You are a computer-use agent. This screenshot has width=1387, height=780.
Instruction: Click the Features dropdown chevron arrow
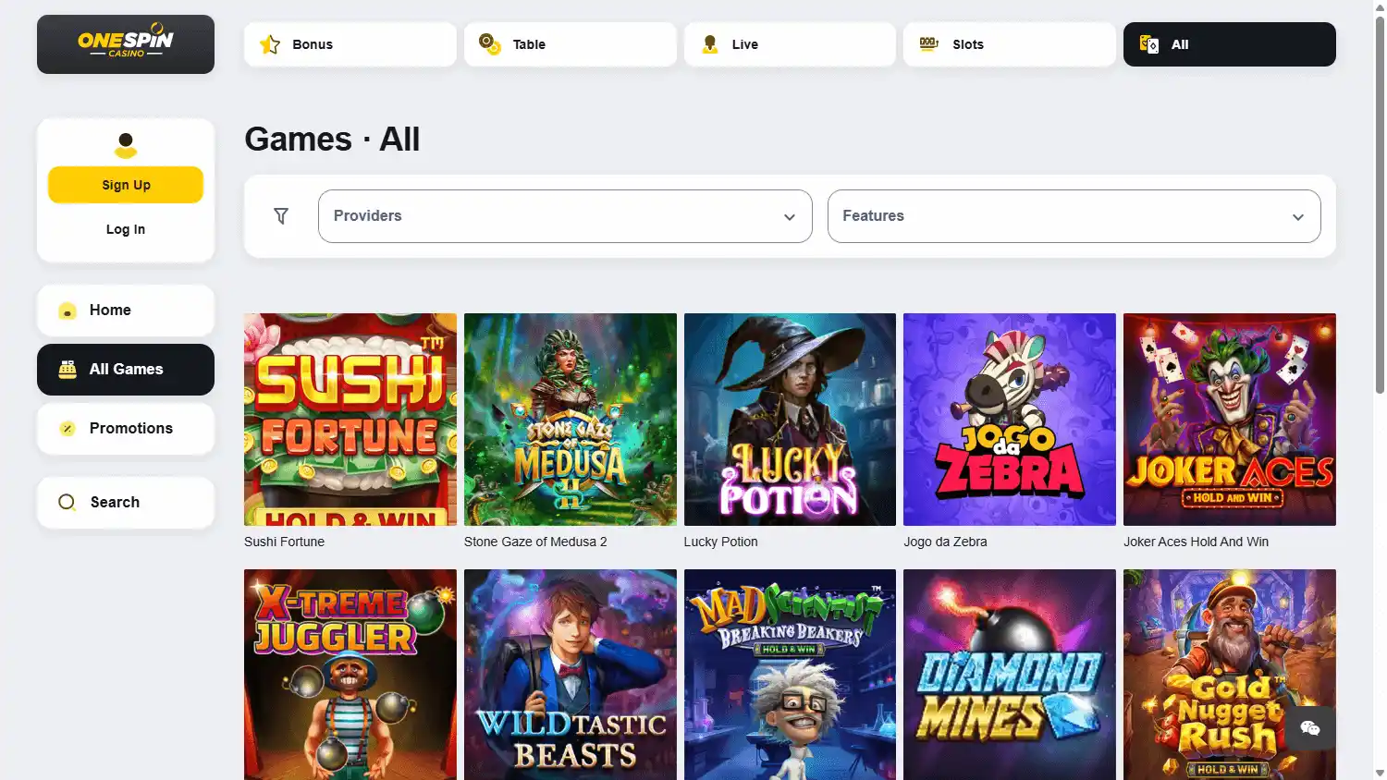click(x=1298, y=217)
